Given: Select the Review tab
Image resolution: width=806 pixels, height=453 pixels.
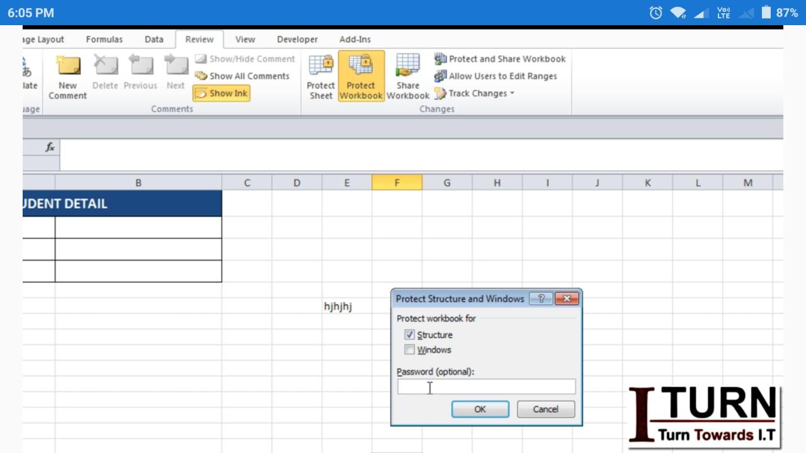Looking at the screenshot, I should [199, 39].
